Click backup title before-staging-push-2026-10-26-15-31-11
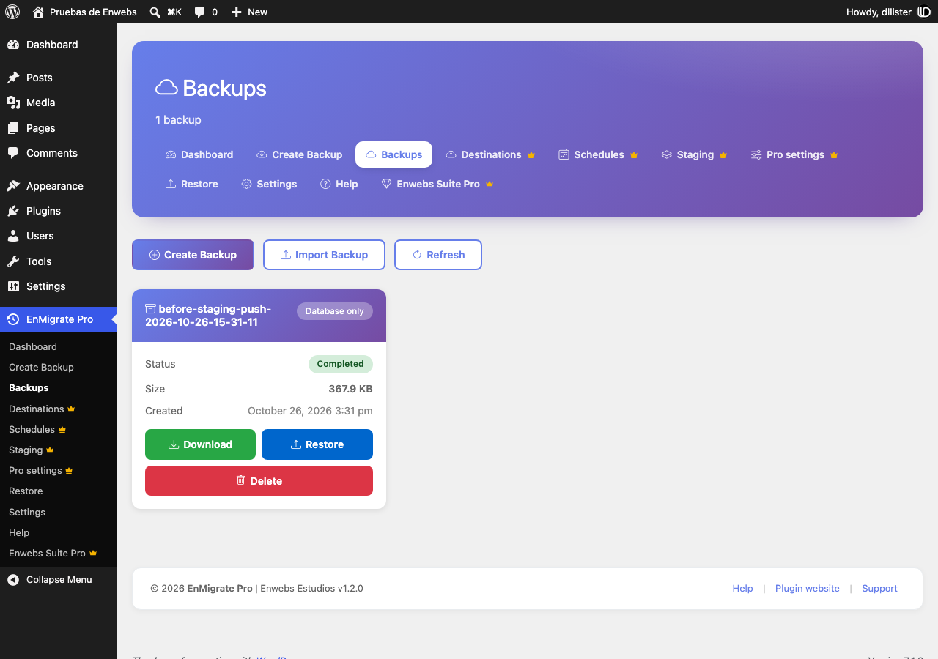 coord(208,316)
